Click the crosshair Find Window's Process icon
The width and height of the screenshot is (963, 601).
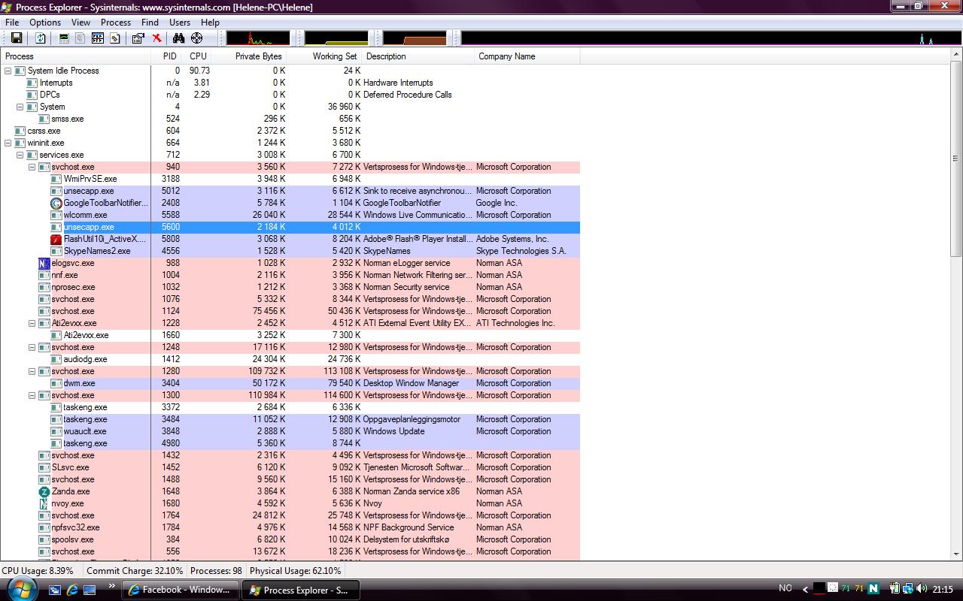click(197, 38)
